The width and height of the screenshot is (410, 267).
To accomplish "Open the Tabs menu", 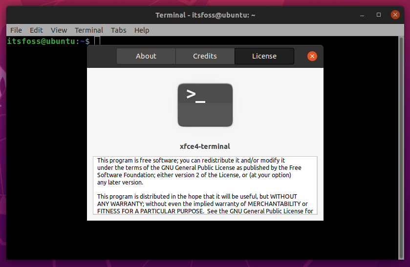I will (119, 30).
